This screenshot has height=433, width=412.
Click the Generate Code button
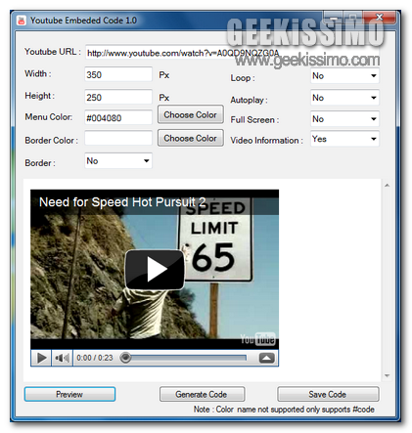202,394
